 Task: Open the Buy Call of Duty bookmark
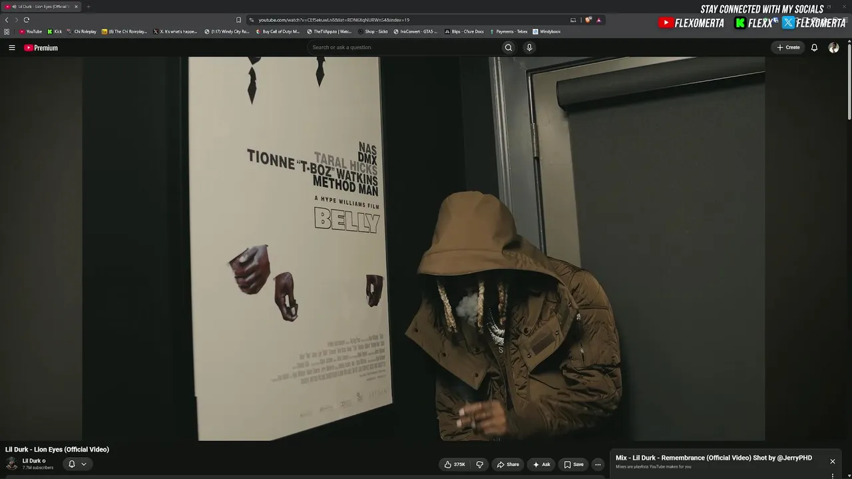click(x=278, y=31)
